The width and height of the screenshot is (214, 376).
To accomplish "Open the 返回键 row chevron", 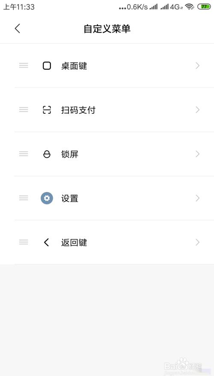I will (197, 242).
